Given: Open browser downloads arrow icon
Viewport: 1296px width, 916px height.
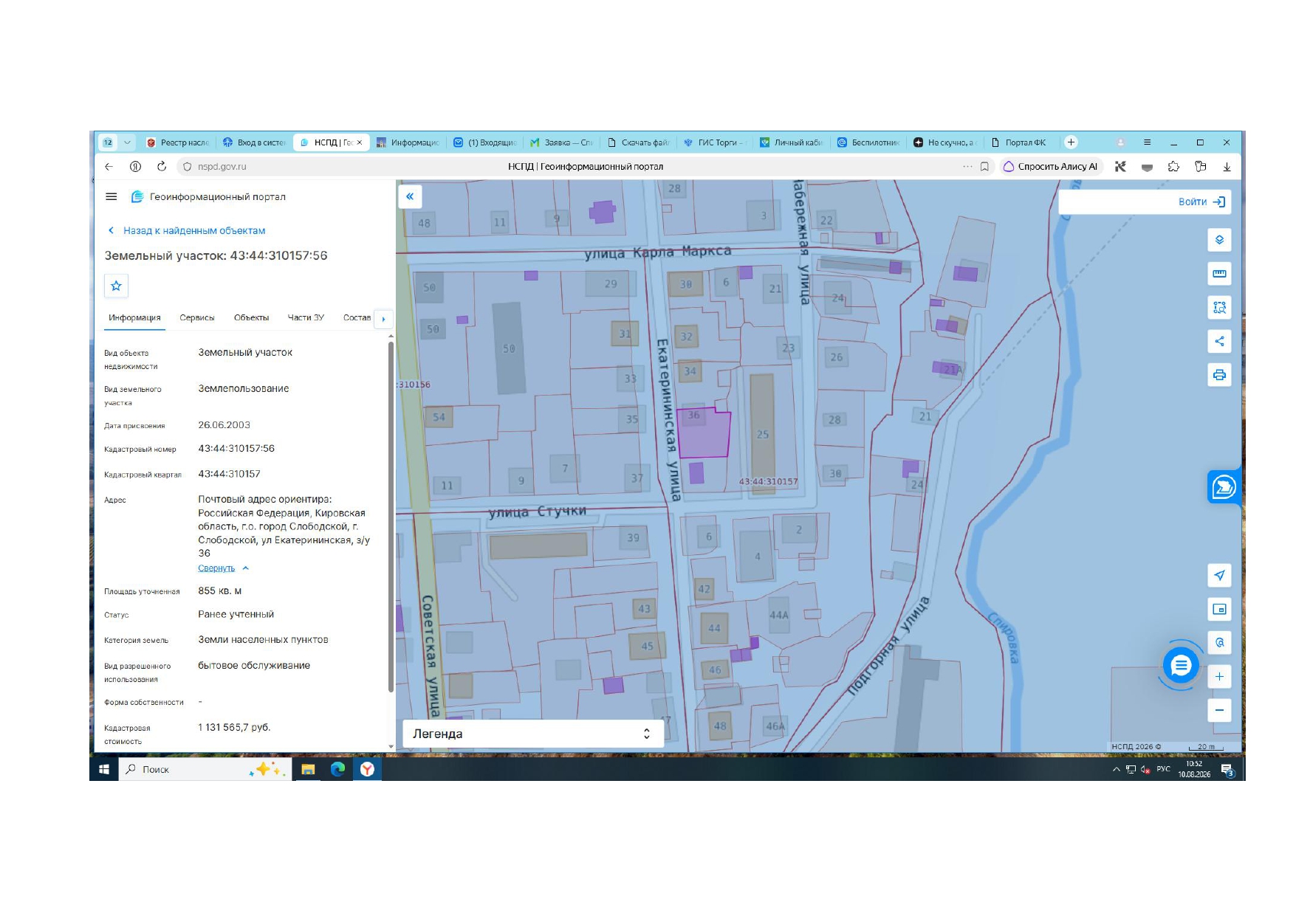Looking at the screenshot, I should [x=1227, y=167].
